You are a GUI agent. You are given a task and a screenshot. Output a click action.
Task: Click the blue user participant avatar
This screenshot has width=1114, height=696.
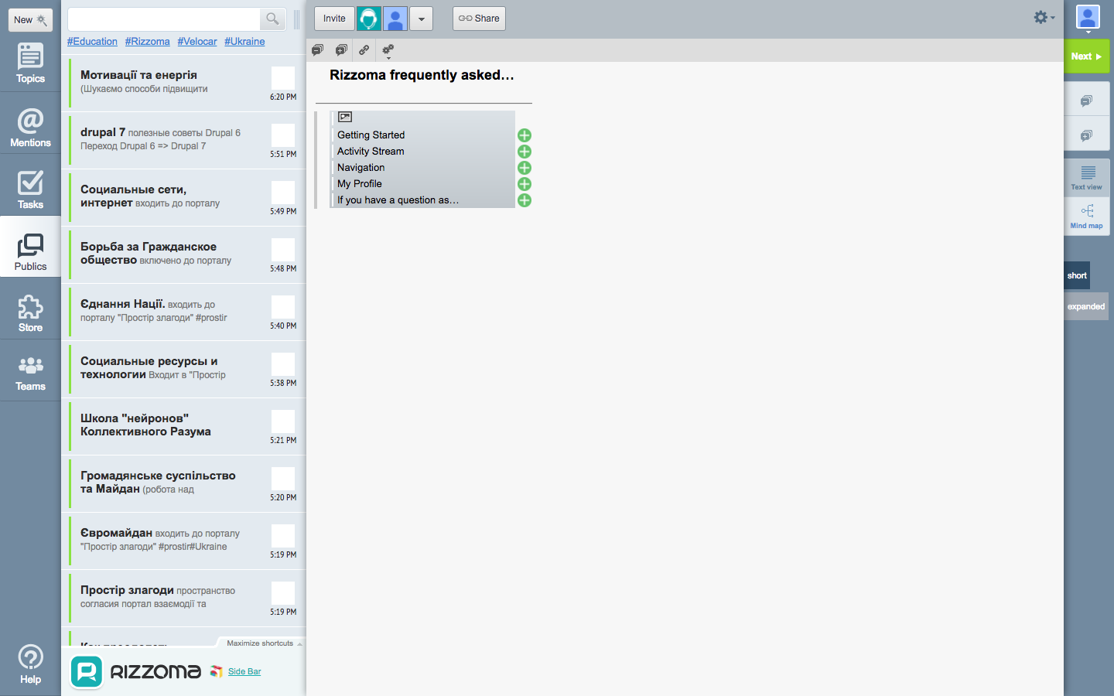tap(395, 19)
